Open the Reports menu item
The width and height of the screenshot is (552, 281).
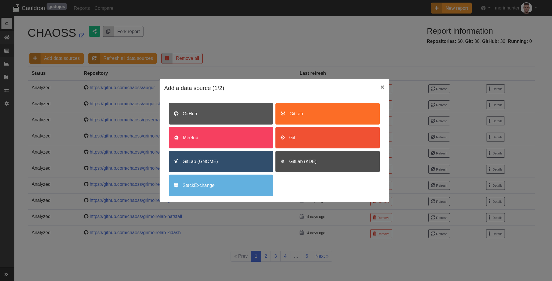(82, 8)
